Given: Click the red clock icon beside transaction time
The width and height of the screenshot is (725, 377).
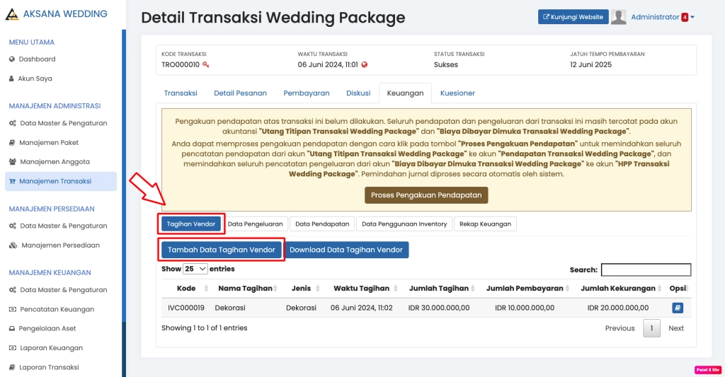Looking at the screenshot, I should coord(365,65).
